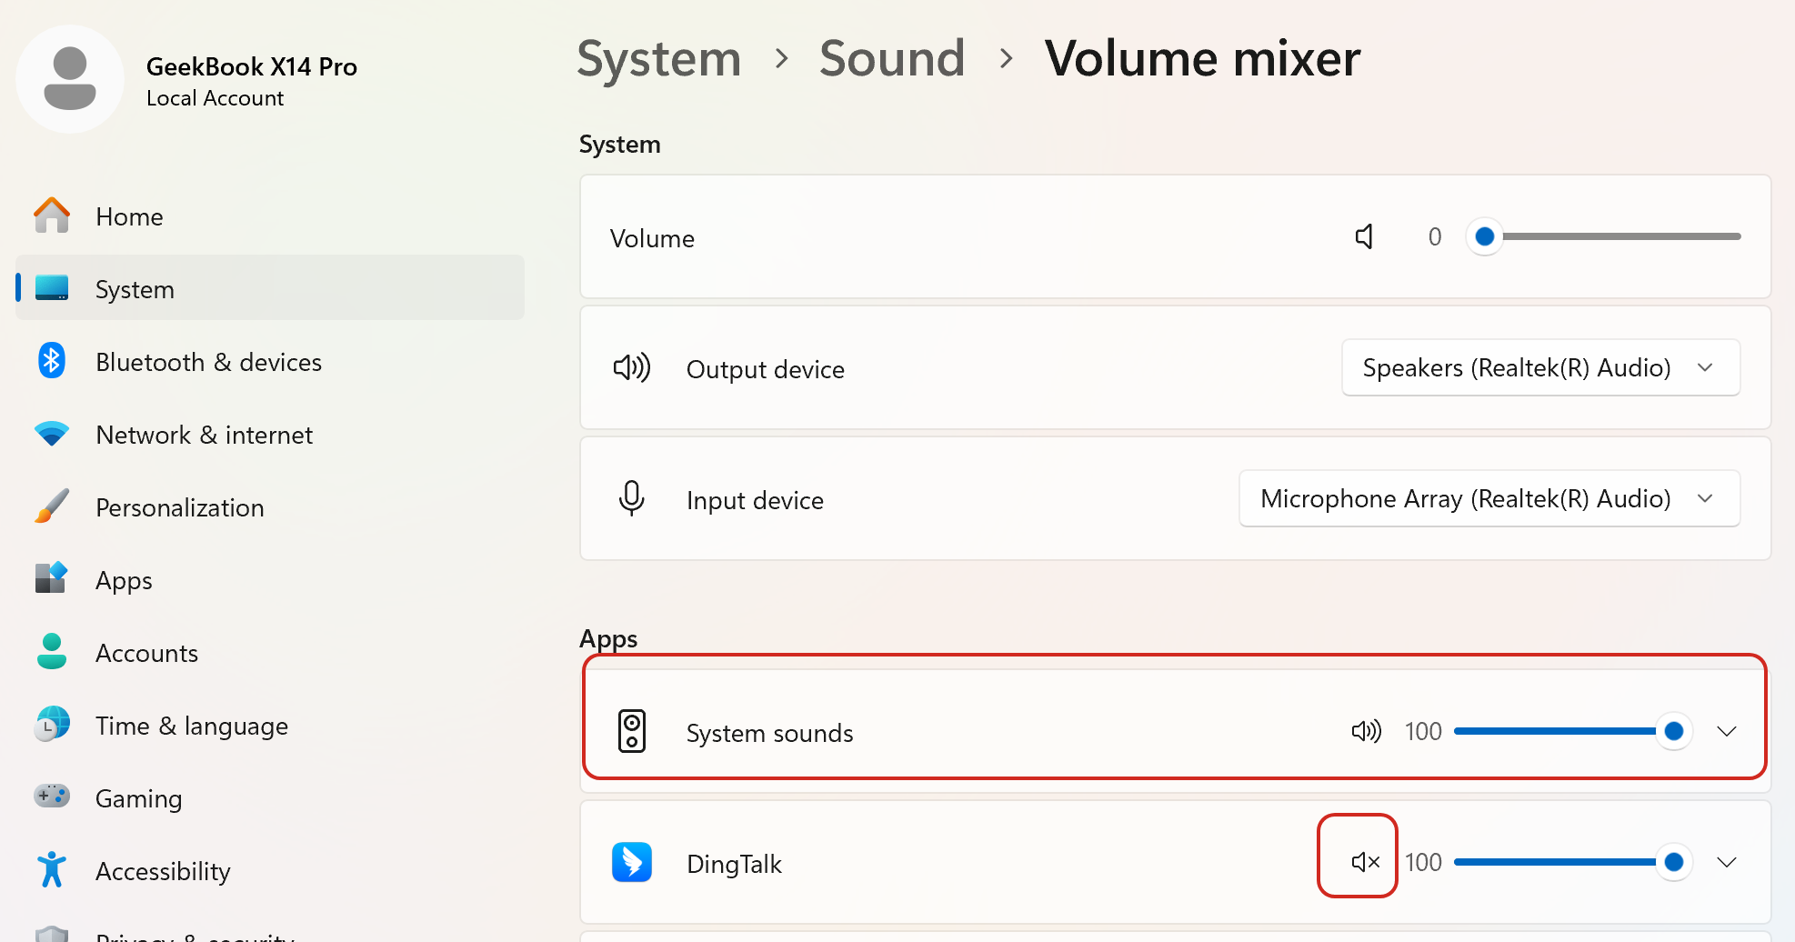Select Accounts in the sidebar

coord(146,653)
